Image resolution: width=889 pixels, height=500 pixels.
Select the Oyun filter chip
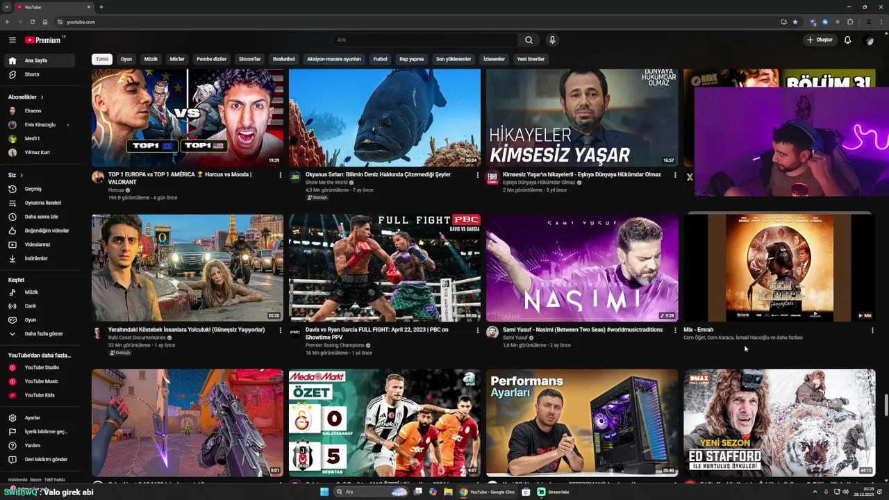[126, 59]
